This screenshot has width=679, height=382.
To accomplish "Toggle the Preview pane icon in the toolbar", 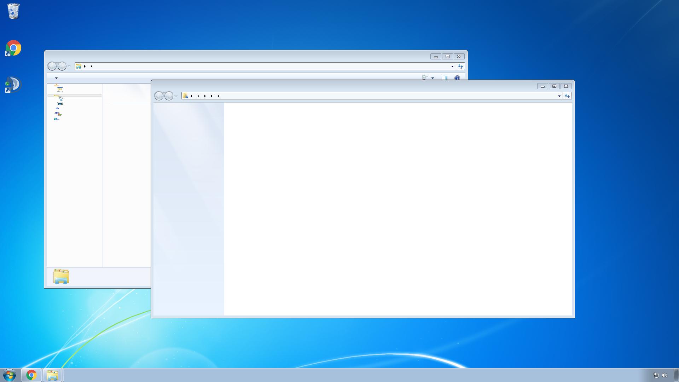I will pyautogui.click(x=444, y=78).
